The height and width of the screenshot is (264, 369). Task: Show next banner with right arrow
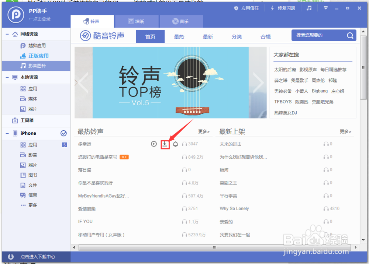258,83
